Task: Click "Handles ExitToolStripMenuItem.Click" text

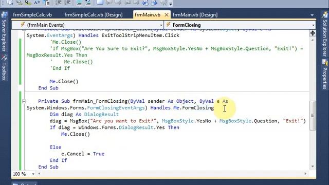Action: pyautogui.click(x=129, y=35)
